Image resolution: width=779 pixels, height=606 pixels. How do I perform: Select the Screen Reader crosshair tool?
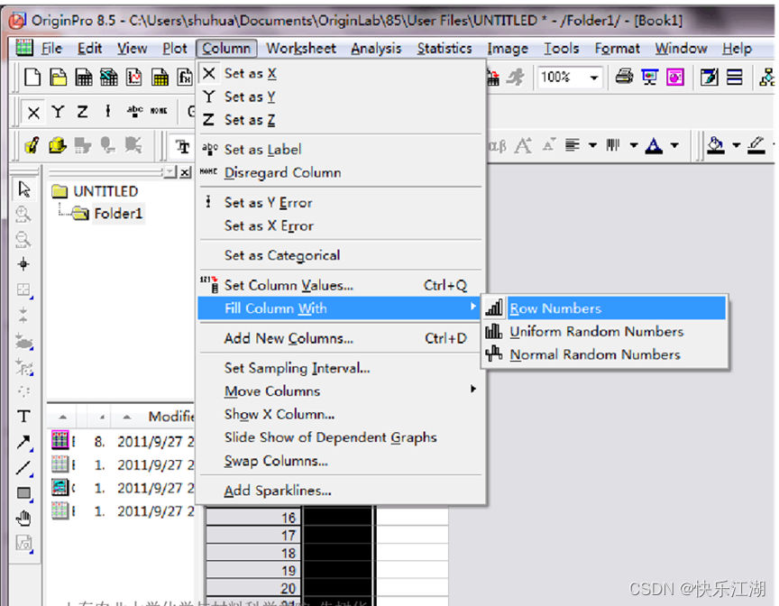(23, 264)
